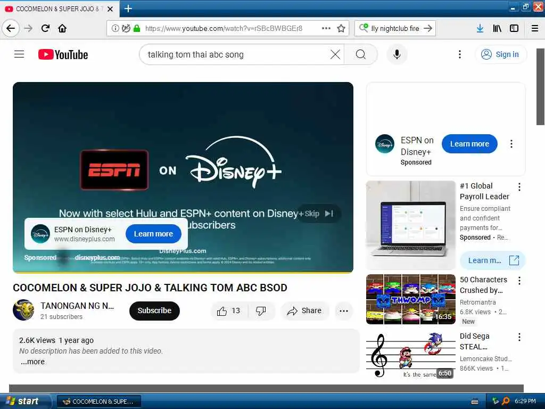Click the browser forward arrow
Image resolution: width=545 pixels, height=409 pixels.
coord(28,28)
